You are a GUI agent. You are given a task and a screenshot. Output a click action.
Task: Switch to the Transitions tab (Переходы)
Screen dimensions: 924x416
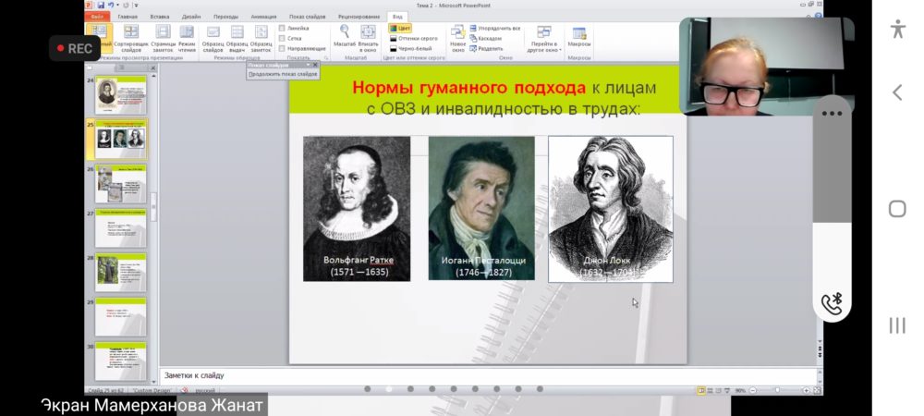point(225,17)
